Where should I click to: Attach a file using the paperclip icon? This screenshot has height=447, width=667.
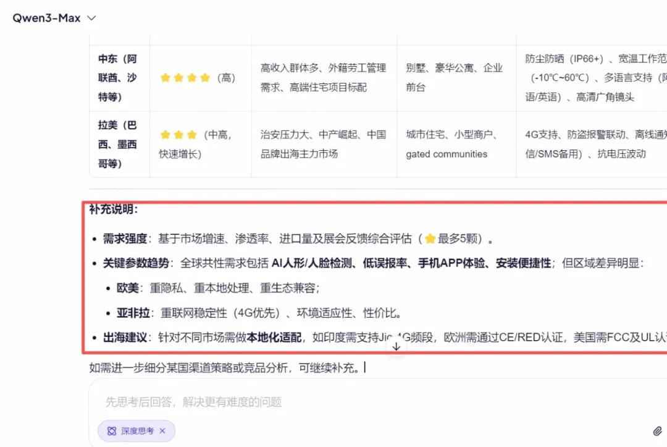tap(656, 430)
